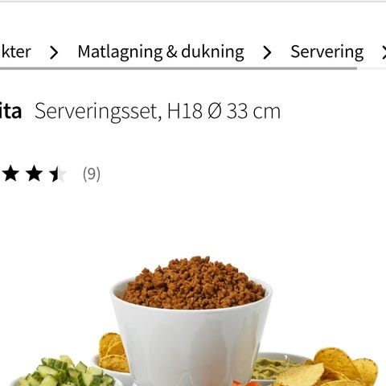Viewport: 386px width, 386px height.
Task: Click the cut-off chevron after Servering
Action: (x=384, y=52)
